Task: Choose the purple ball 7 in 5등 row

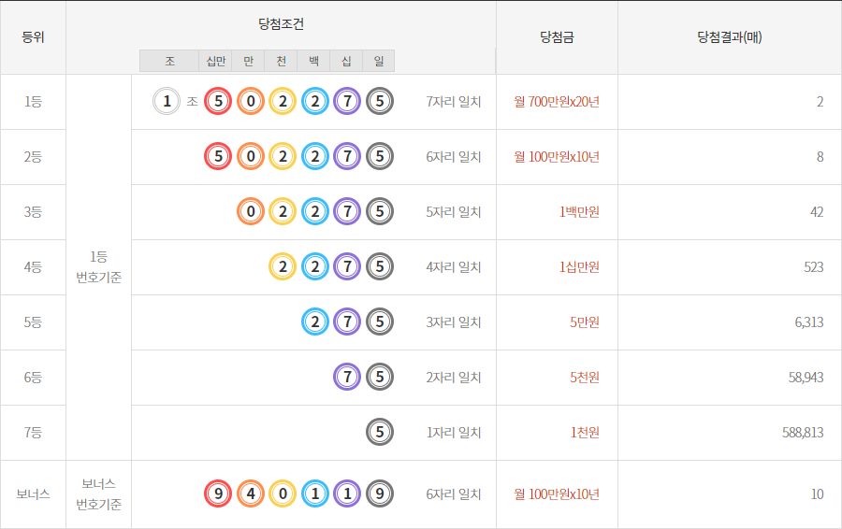Action: [x=347, y=322]
